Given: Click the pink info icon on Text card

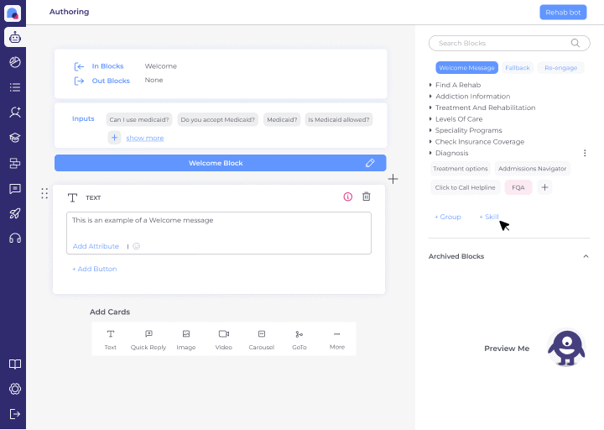Looking at the screenshot, I should 348,197.
